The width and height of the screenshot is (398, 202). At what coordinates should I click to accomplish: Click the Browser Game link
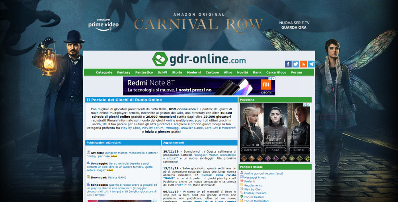(x=192, y=128)
